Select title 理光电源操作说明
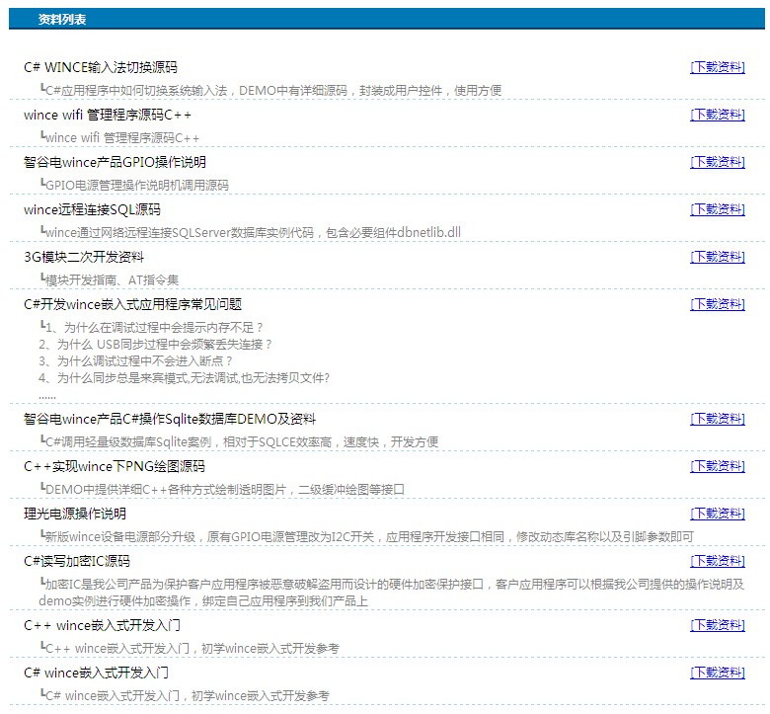 (75, 514)
